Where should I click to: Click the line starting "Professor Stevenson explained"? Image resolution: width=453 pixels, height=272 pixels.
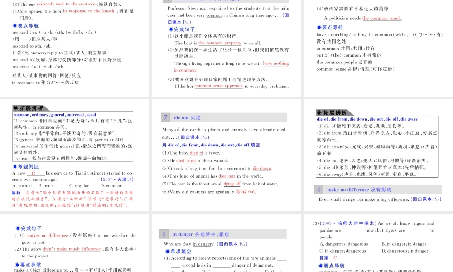228,8
